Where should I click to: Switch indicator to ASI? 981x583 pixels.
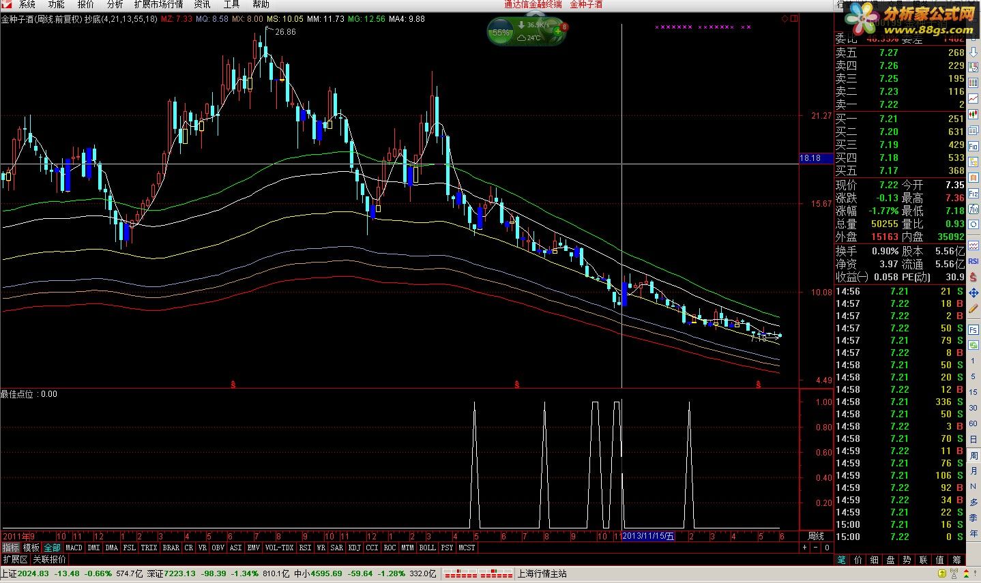[x=236, y=548]
